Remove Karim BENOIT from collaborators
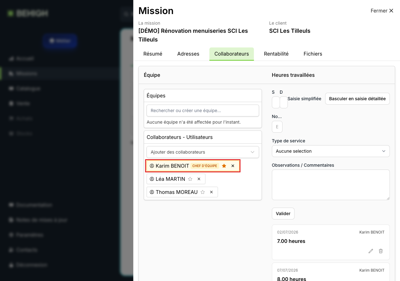This screenshot has height=281, width=400. click(233, 166)
